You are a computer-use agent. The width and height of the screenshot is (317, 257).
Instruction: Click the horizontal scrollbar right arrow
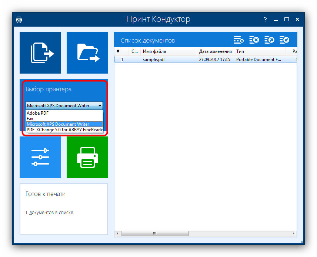[x=294, y=234]
